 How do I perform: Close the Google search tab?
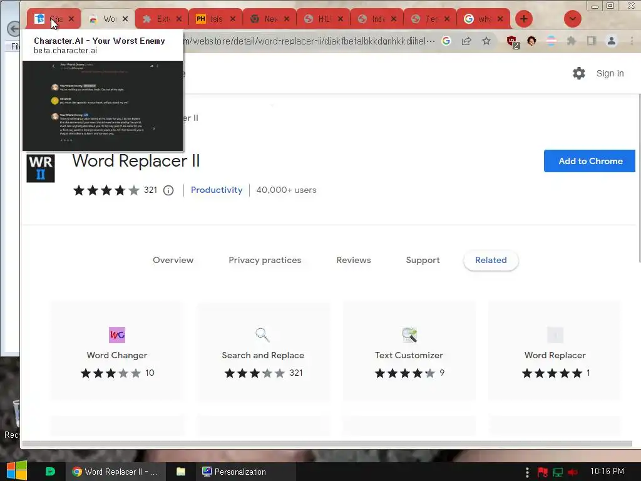pos(500,19)
